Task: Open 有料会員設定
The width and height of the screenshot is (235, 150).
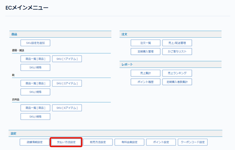Action: point(130,142)
